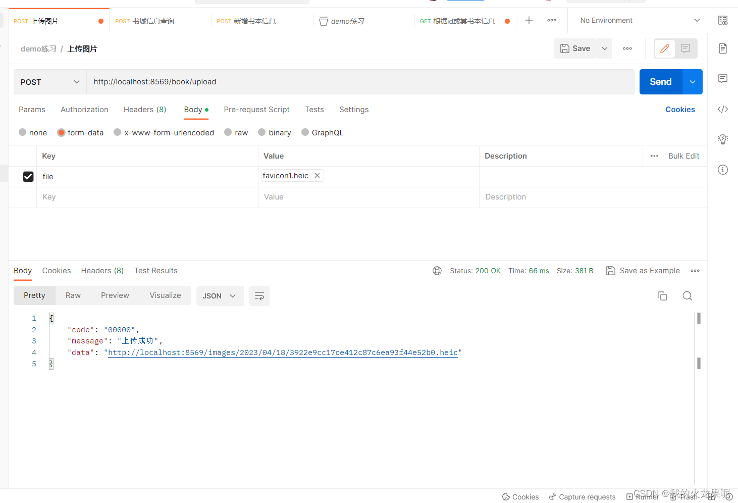Open the request info icon in right sidebar
Image resolution: width=738 pixels, height=503 pixels.
tap(723, 170)
